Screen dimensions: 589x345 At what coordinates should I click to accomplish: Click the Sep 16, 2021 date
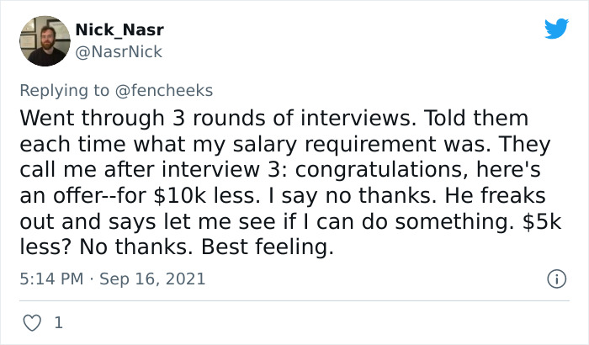tap(152, 278)
